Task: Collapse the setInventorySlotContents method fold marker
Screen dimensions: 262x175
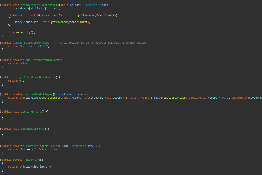Action: click(x=1, y=5)
